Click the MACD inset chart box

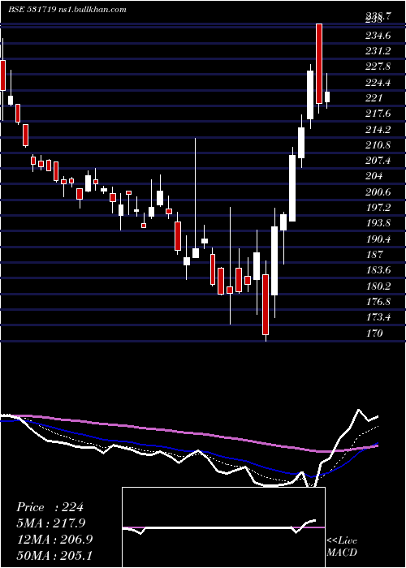point(223,527)
